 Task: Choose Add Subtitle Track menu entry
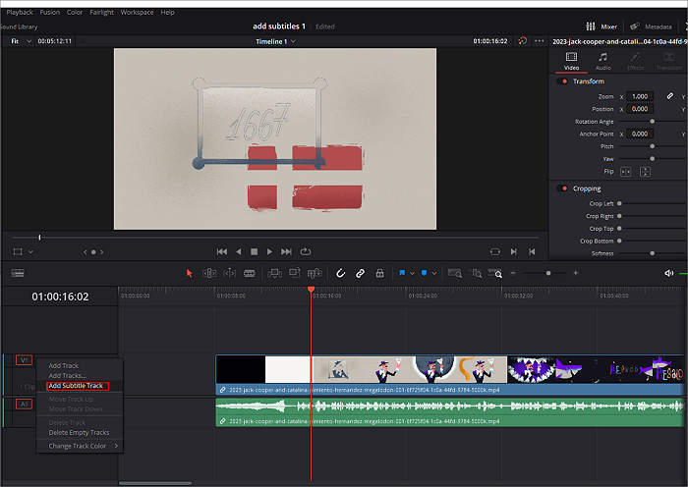pyautogui.click(x=78, y=386)
